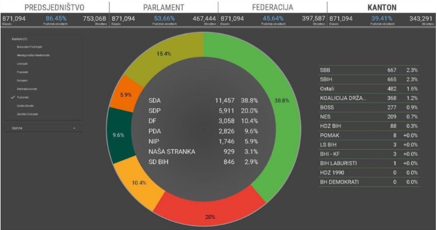Pick the Bosansko-Podrinjski canton entry
The width and height of the screenshot is (437, 230).
29,47
